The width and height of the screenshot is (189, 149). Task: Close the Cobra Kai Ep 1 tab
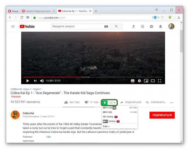(x=90, y=11)
